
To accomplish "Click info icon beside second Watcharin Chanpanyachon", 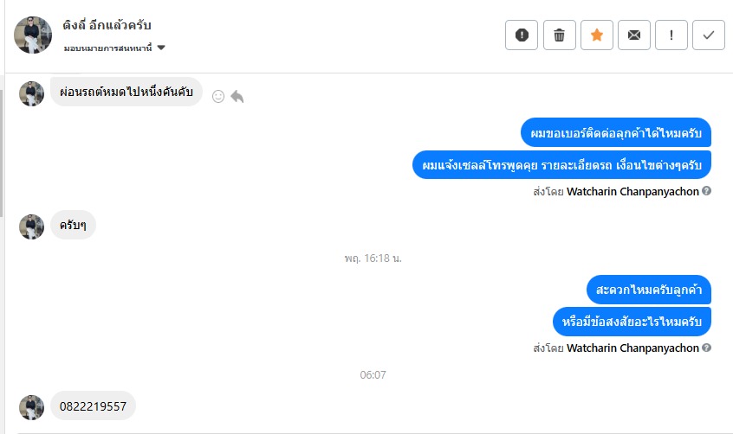I will [x=707, y=348].
